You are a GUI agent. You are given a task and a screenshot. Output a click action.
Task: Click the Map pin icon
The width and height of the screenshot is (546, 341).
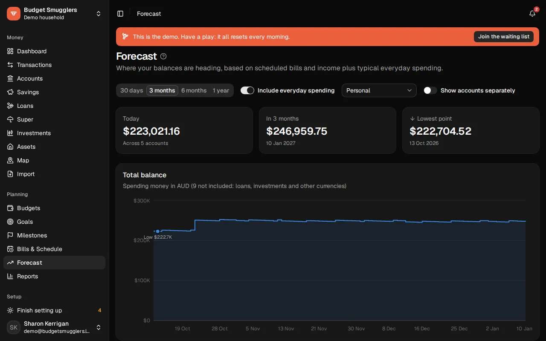(10, 160)
